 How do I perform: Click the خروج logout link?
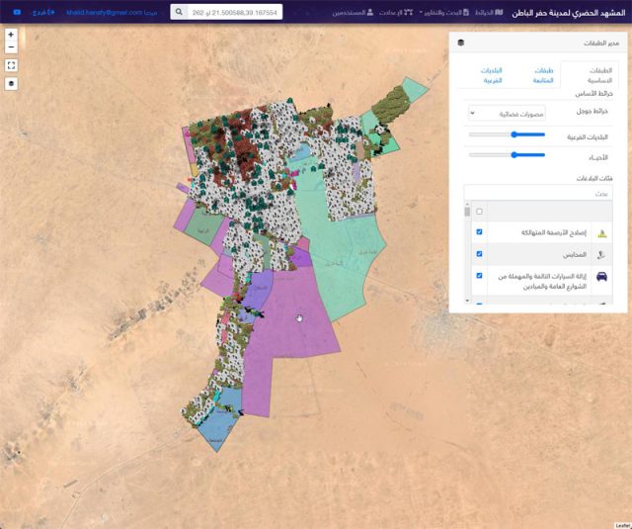(x=43, y=12)
